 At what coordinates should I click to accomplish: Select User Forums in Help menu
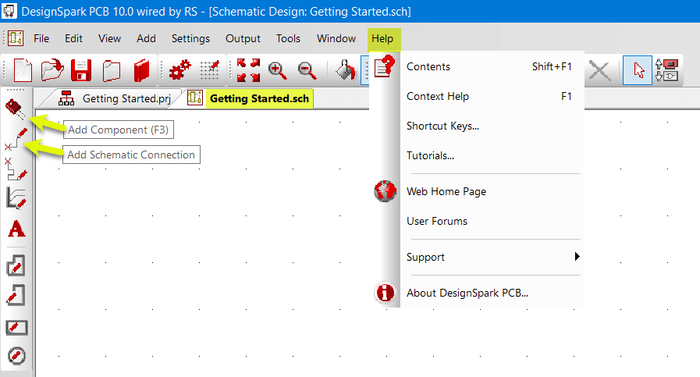coord(477,221)
